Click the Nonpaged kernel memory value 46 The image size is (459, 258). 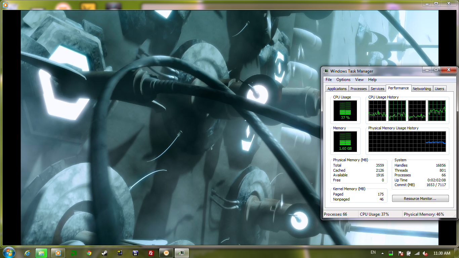pos(382,199)
